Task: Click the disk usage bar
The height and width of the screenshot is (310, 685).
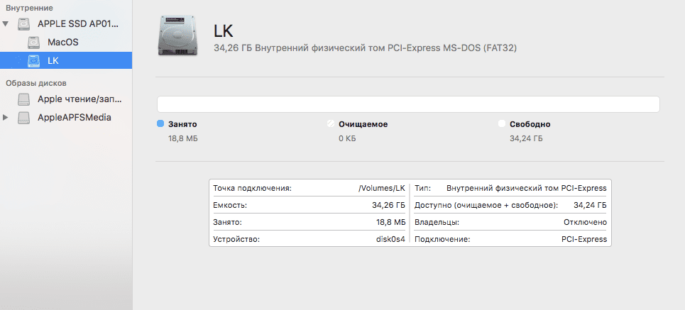Action: point(408,104)
